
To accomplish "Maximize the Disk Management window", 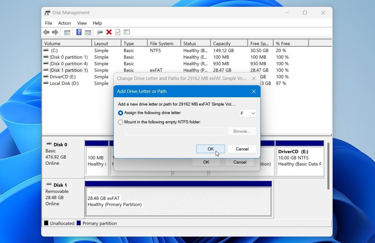I will pos(305,13).
